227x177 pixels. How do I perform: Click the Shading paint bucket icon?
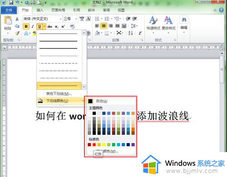[x=97, y=33]
